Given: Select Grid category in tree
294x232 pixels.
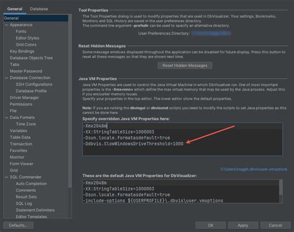Looking at the screenshot, I should (x=14, y=171).
